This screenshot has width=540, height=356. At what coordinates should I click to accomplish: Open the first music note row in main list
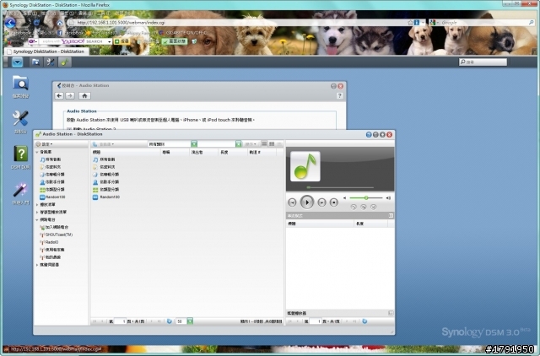(104, 159)
